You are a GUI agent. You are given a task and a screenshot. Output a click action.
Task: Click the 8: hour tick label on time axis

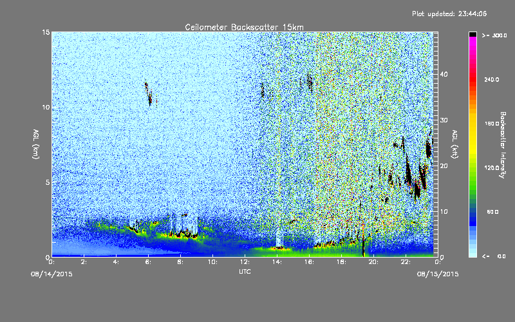click(x=181, y=262)
